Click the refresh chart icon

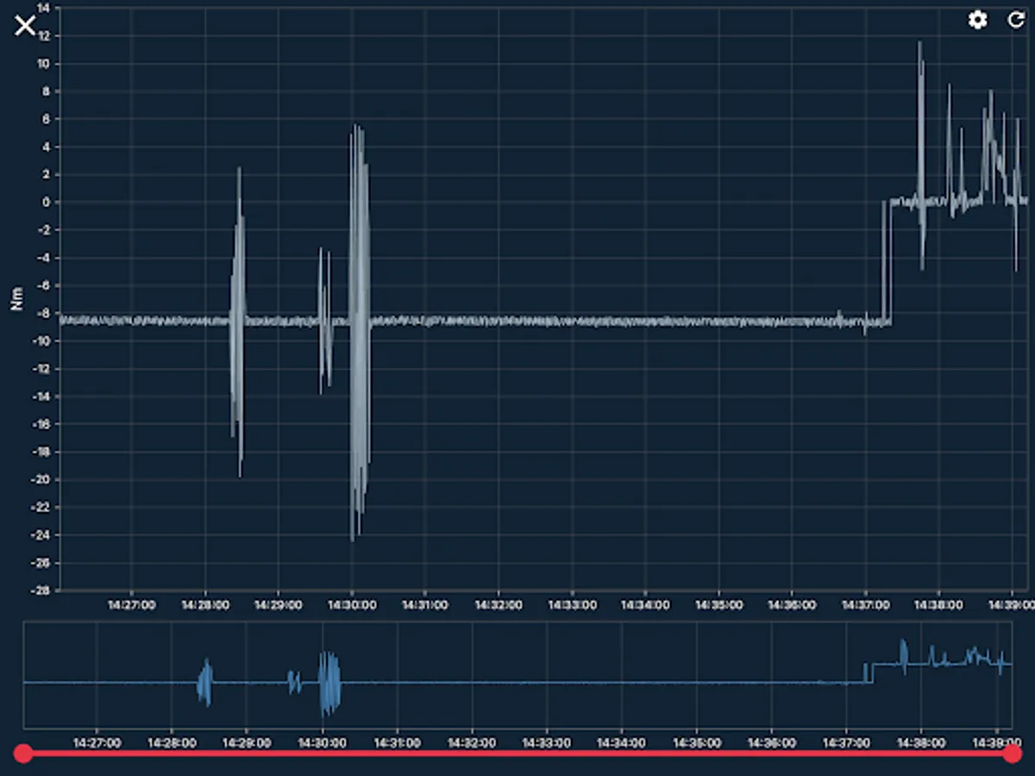click(1016, 20)
